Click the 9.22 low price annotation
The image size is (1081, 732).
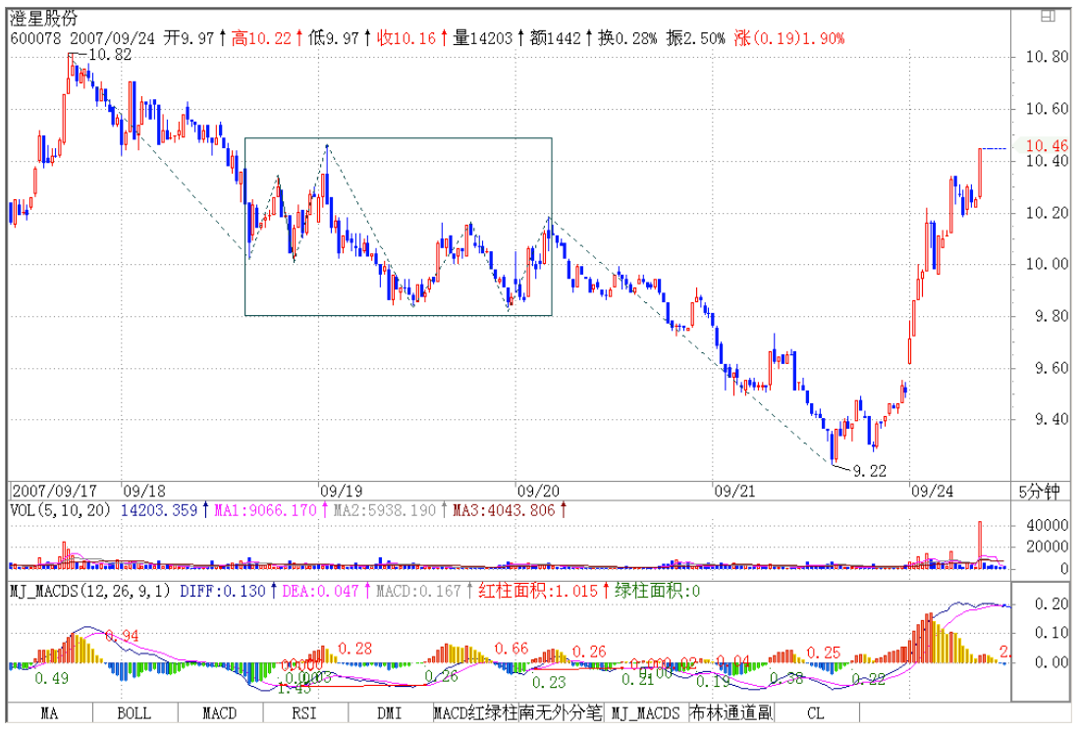tap(869, 471)
